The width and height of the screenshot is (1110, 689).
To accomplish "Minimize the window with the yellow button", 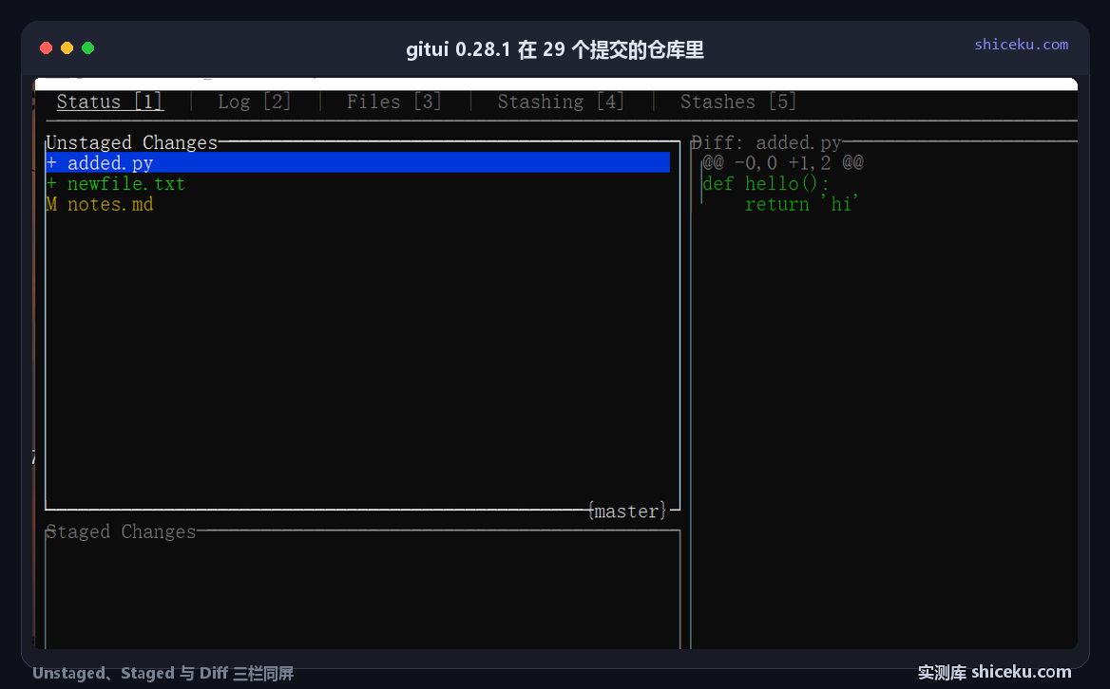I will coord(67,48).
